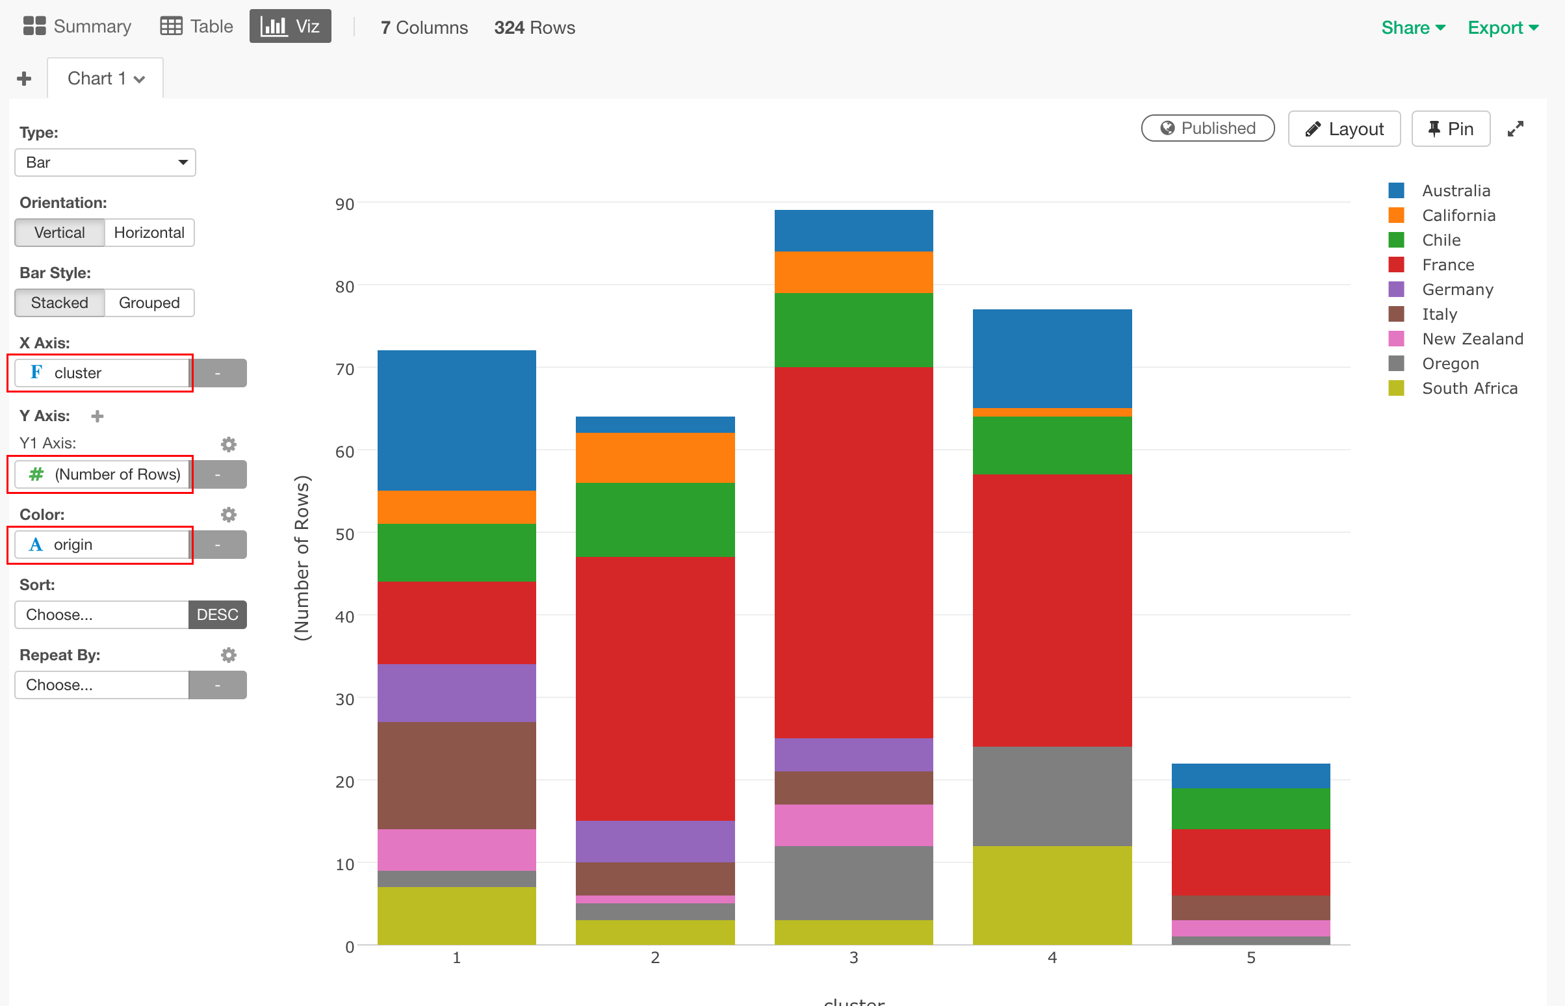Toggle to Grouped bar style
The height and width of the screenshot is (1006, 1565).
(x=148, y=302)
